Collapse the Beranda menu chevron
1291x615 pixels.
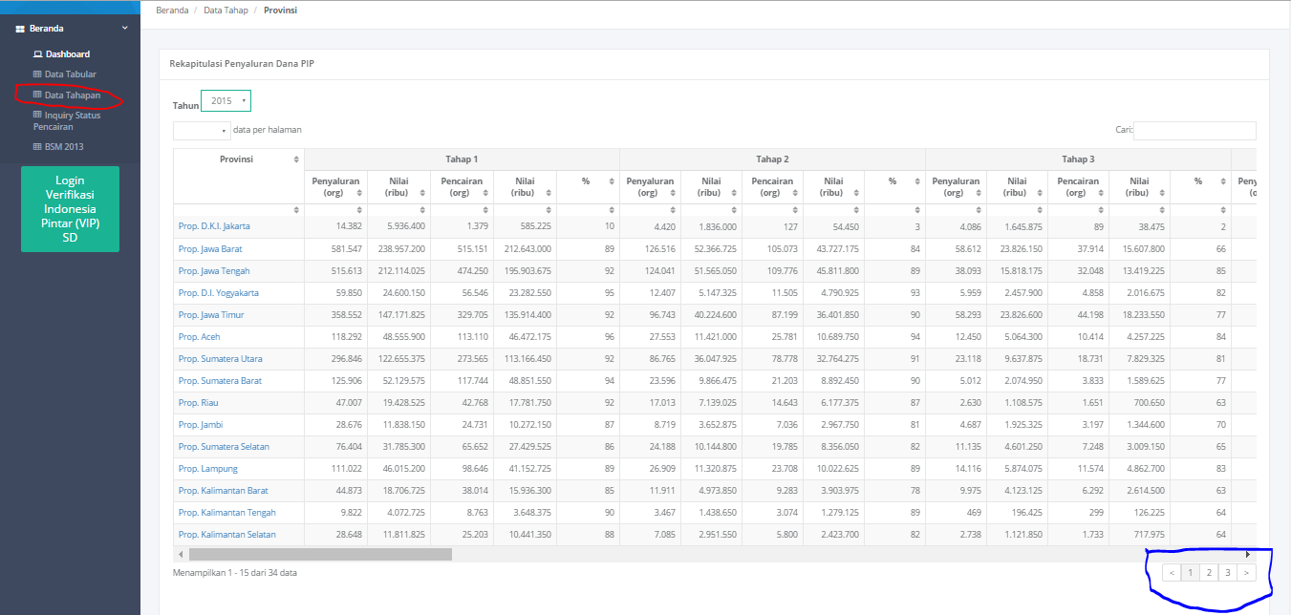pyautogui.click(x=124, y=29)
